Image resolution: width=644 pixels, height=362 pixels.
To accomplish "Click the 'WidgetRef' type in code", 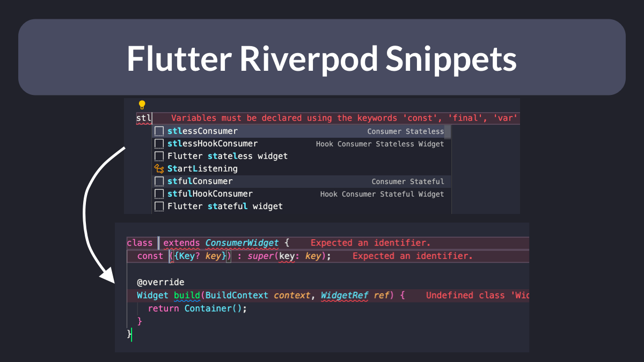I will (x=345, y=295).
